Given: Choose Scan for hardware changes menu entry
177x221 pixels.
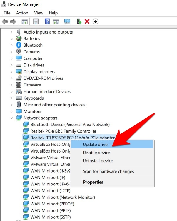Looking at the screenshot, I should [x=112, y=171].
